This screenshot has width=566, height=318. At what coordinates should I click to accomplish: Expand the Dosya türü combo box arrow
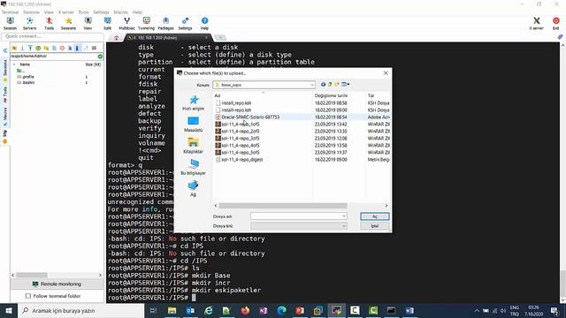tap(344, 226)
